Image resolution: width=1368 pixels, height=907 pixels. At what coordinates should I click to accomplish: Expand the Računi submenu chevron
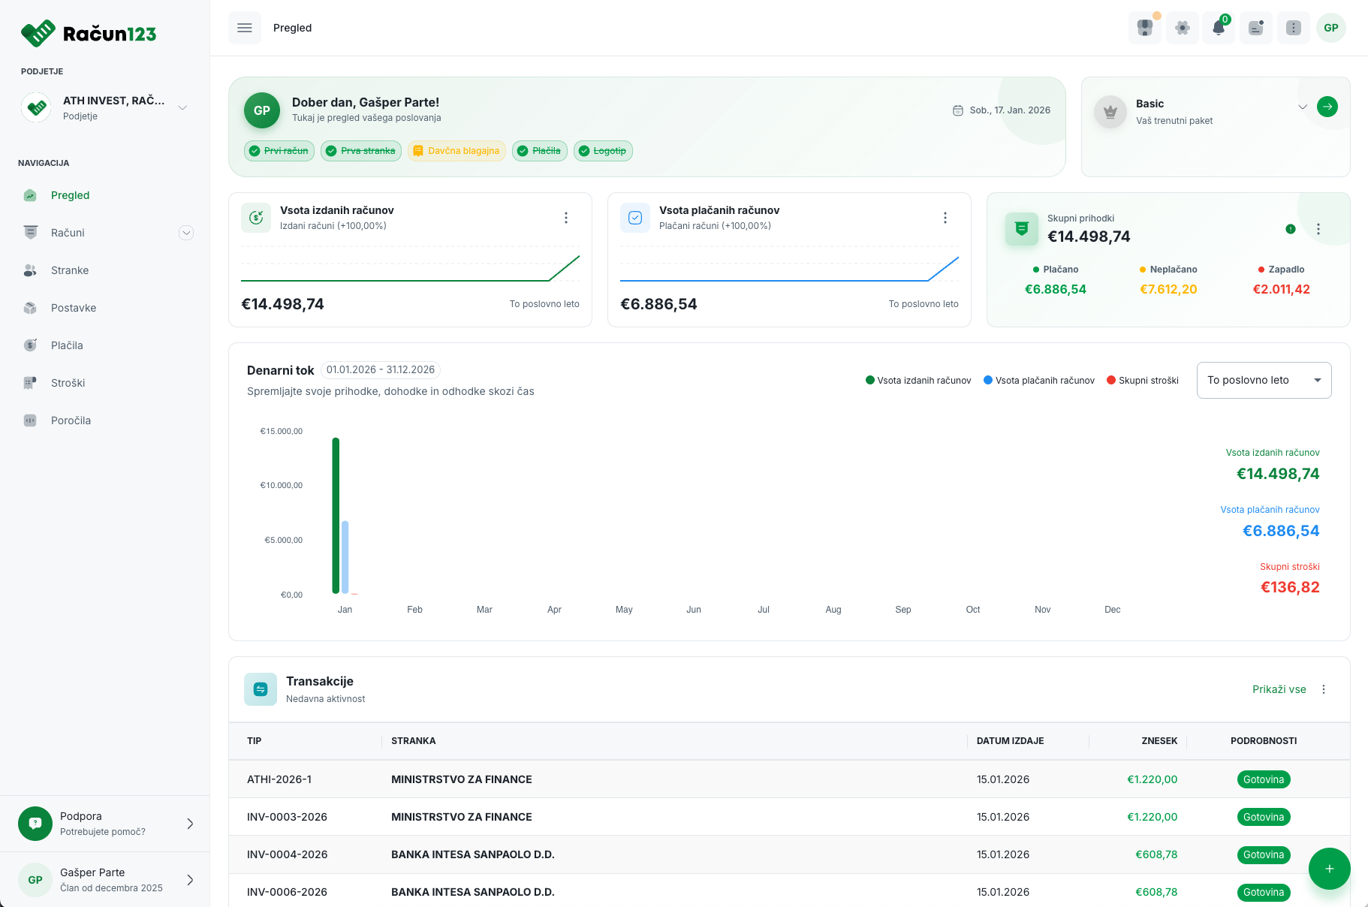(186, 233)
